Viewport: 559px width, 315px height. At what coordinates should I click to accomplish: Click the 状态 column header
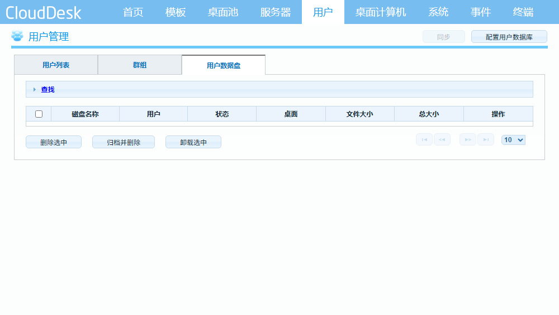pos(222,114)
